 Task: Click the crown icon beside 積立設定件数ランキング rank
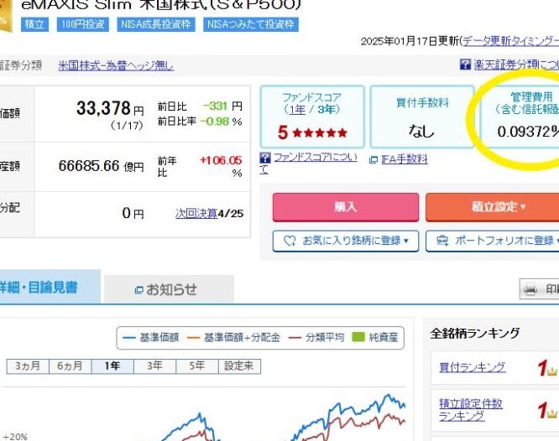click(x=551, y=413)
